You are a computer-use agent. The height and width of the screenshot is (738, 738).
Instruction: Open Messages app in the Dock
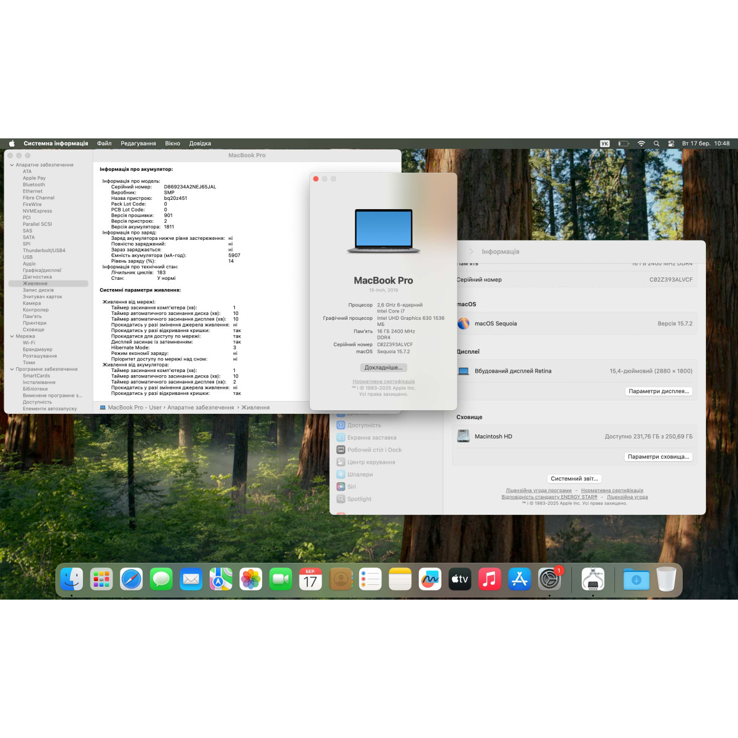pos(161,579)
